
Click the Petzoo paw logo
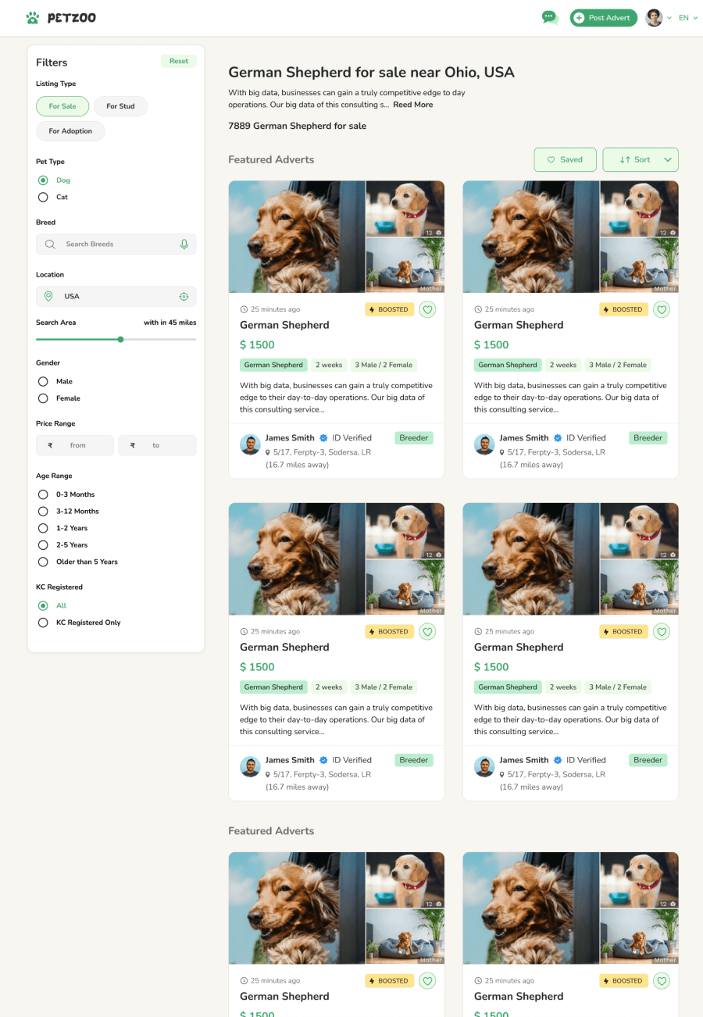32,17
